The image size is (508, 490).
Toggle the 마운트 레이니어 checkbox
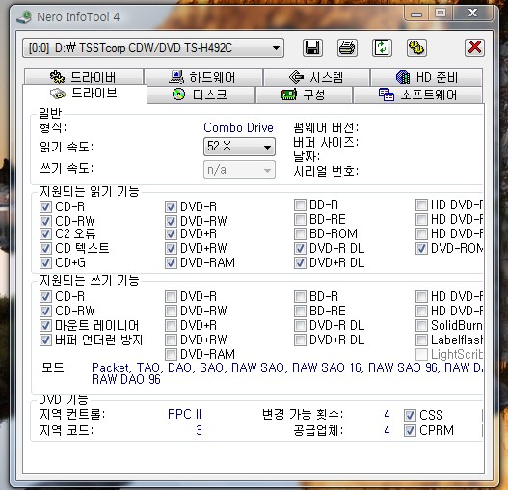(45, 325)
